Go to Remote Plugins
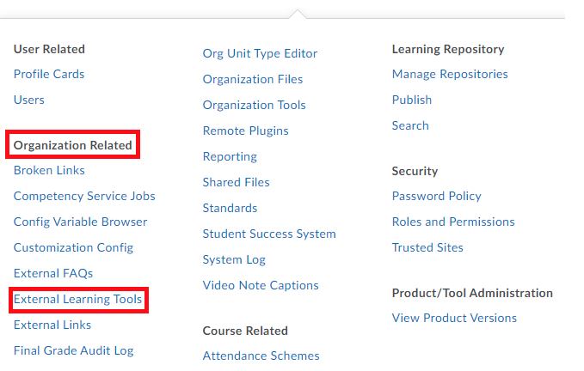This screenshot has width=584, height=371. click(x=245, y=131)
